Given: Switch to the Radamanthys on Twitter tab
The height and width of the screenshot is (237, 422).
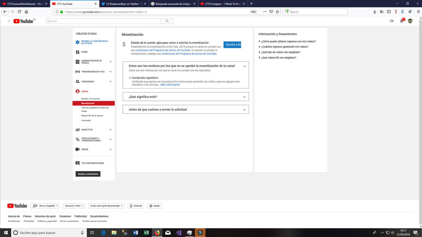Looking at the screenshot, I should (x=123, y=4).
